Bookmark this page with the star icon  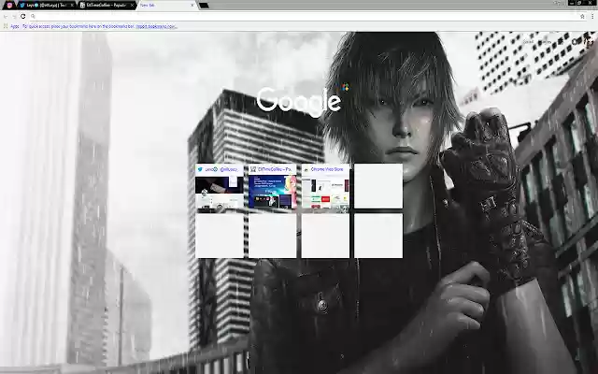(582, 17)
